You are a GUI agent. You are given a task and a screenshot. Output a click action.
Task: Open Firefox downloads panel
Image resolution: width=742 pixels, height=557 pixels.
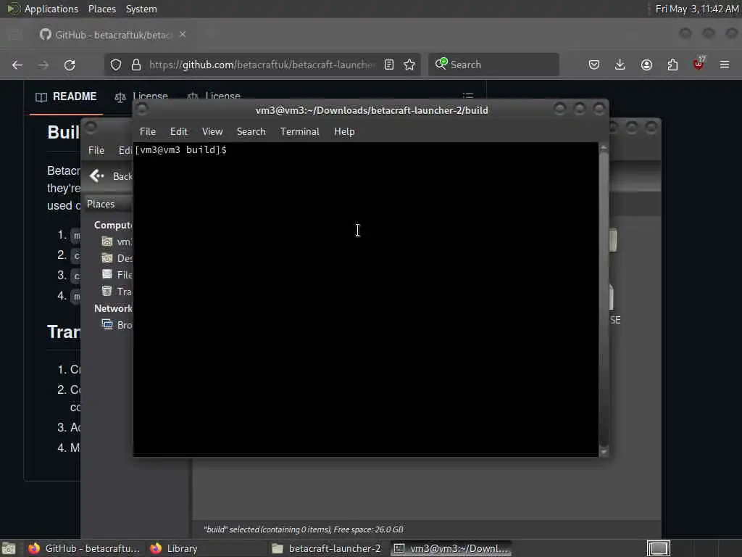(620, 65)
